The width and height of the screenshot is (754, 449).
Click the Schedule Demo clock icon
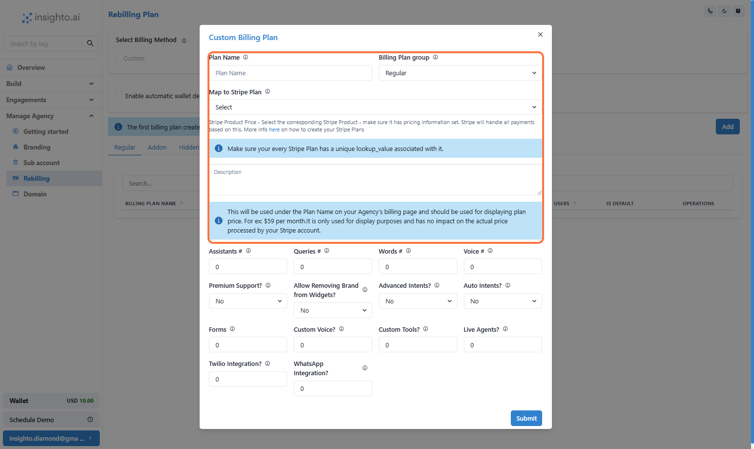click(90, 419)
